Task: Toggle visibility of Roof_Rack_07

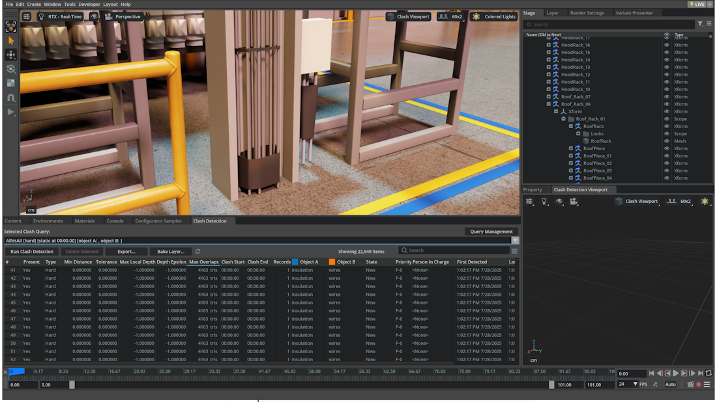Action: point(667,97)
